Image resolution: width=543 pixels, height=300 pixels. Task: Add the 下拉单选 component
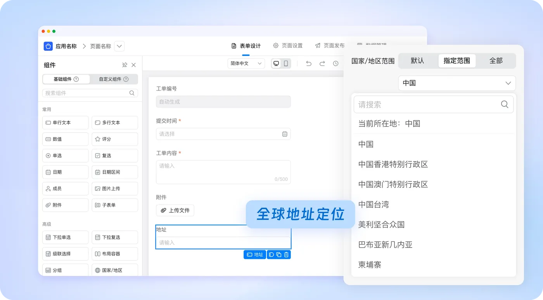tap(66, 237)
